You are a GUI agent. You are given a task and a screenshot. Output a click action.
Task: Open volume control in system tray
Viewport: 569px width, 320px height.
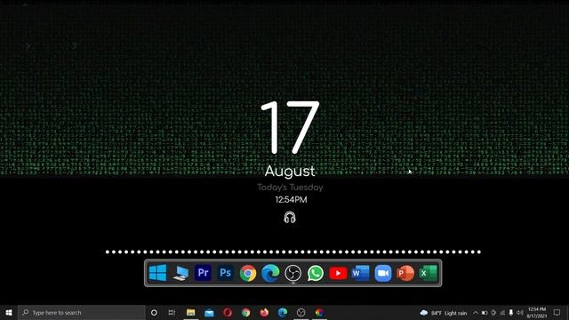(x=519, y=313)
